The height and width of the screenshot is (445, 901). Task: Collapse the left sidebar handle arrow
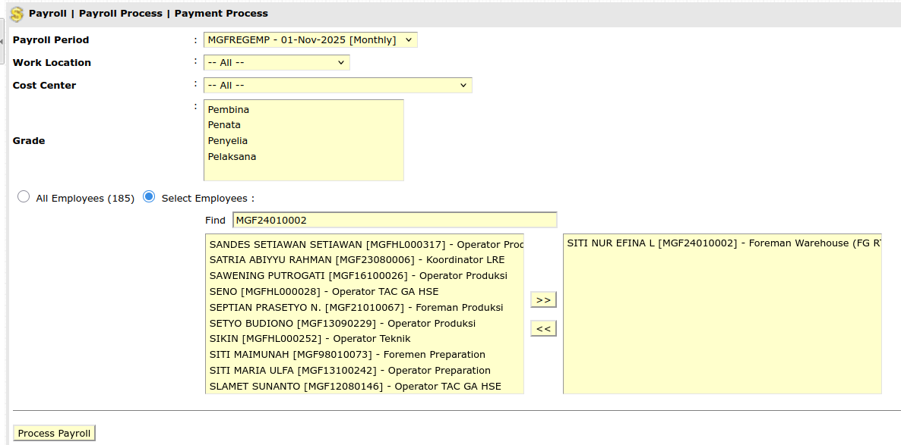pyautogui.click(x=2, y=41)
